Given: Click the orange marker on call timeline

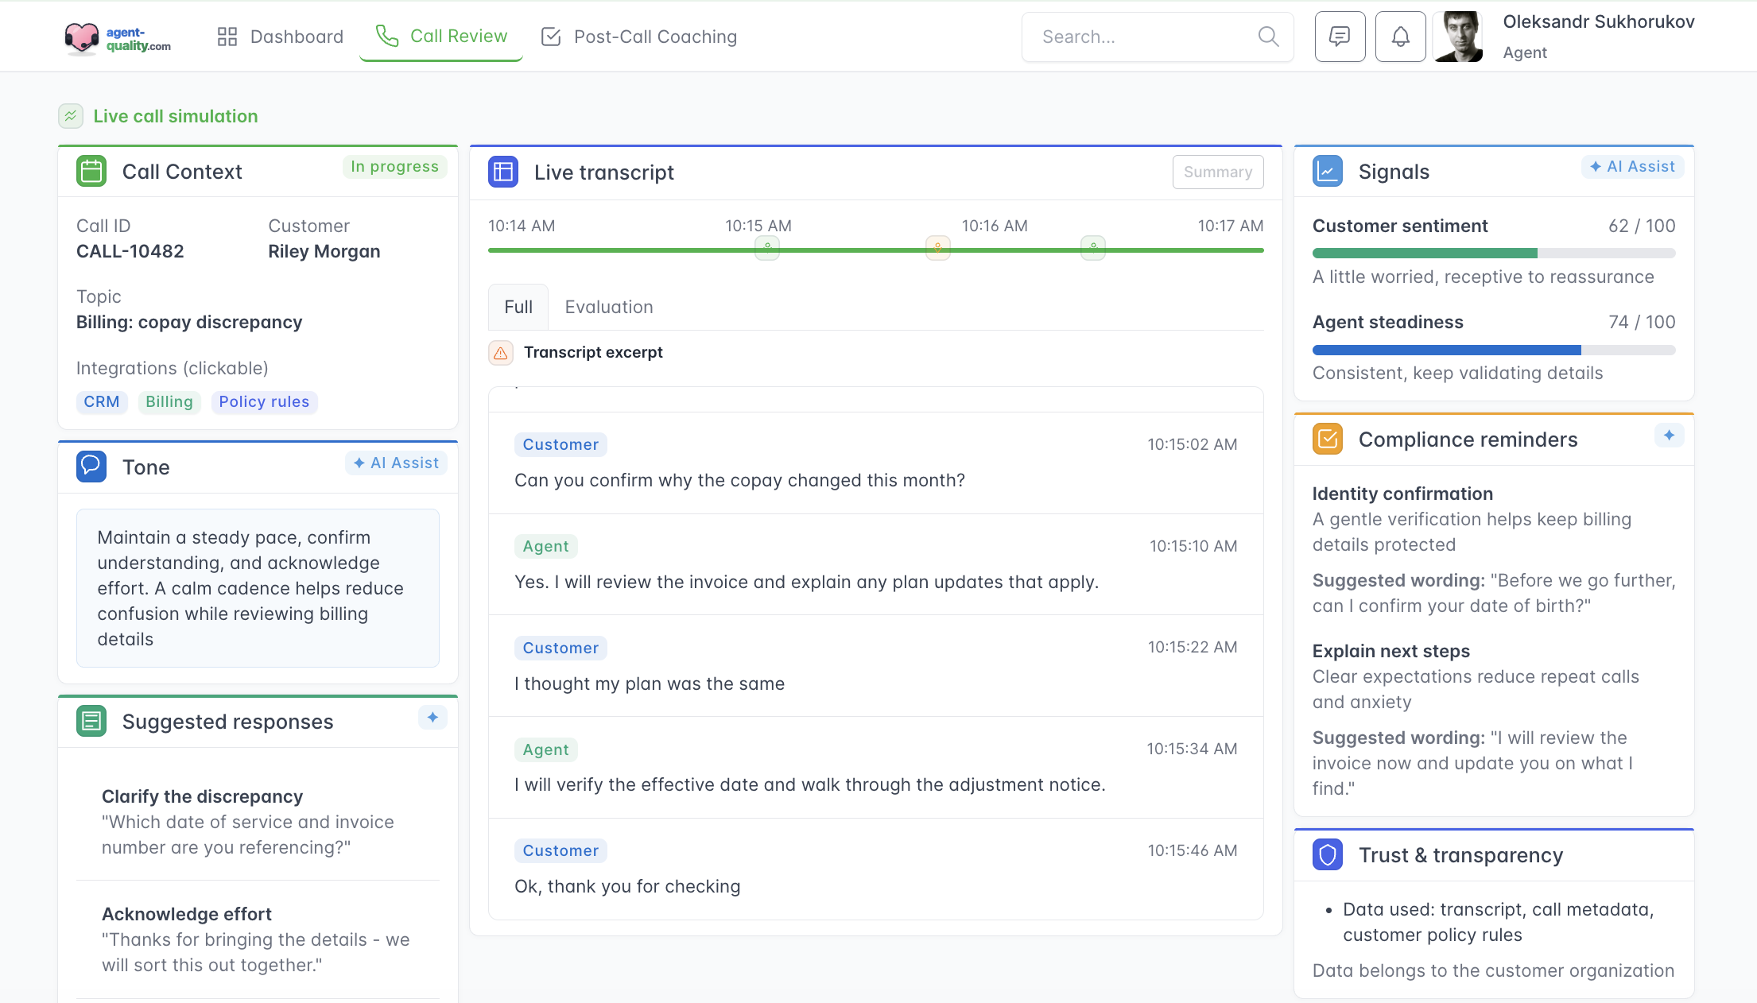Looking at the screenshot, I should tap(937, 248).
